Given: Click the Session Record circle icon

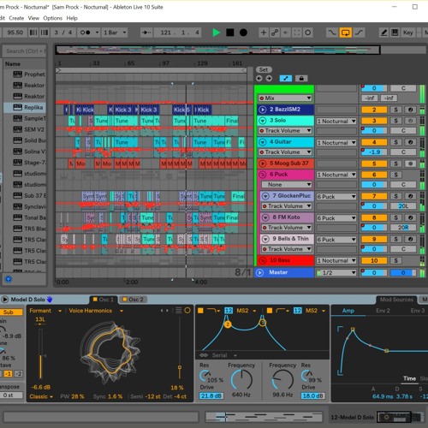Looking at the screenshot, I should 308,33.
